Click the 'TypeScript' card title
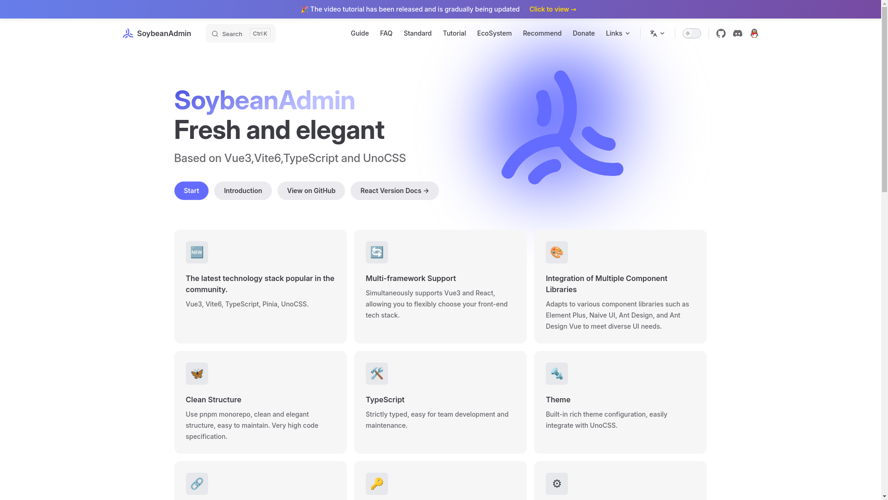 [x=385, y=400]
